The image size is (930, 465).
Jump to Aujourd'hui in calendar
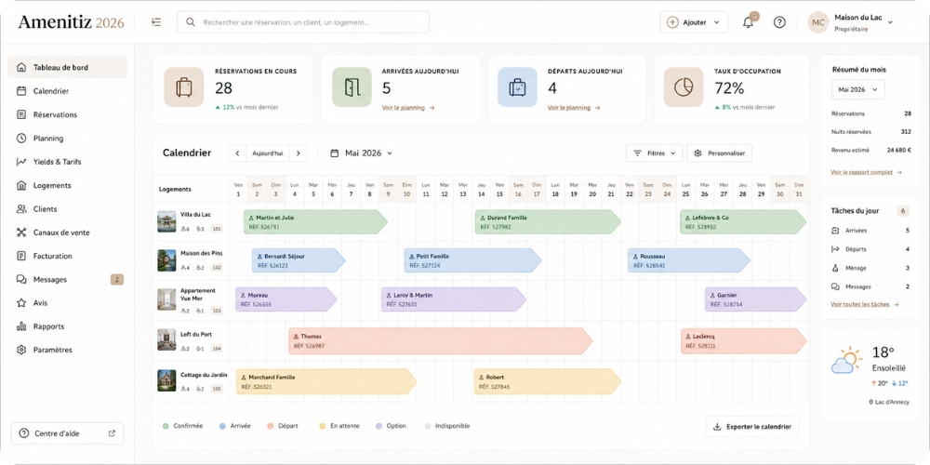point(268,153)
